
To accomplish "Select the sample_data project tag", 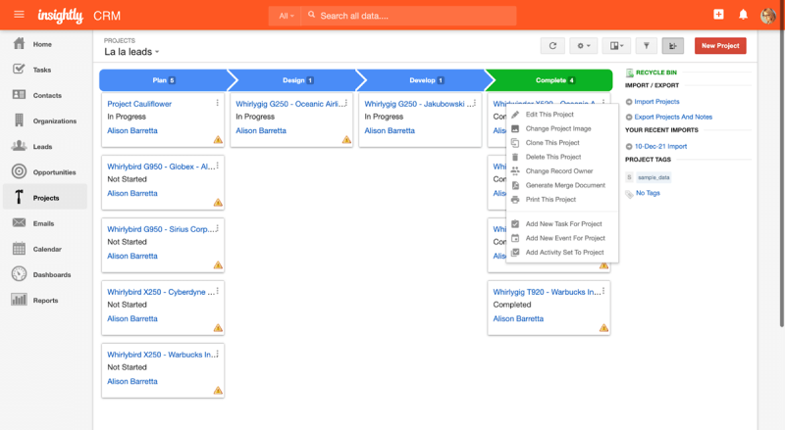I will coord(654,177).
